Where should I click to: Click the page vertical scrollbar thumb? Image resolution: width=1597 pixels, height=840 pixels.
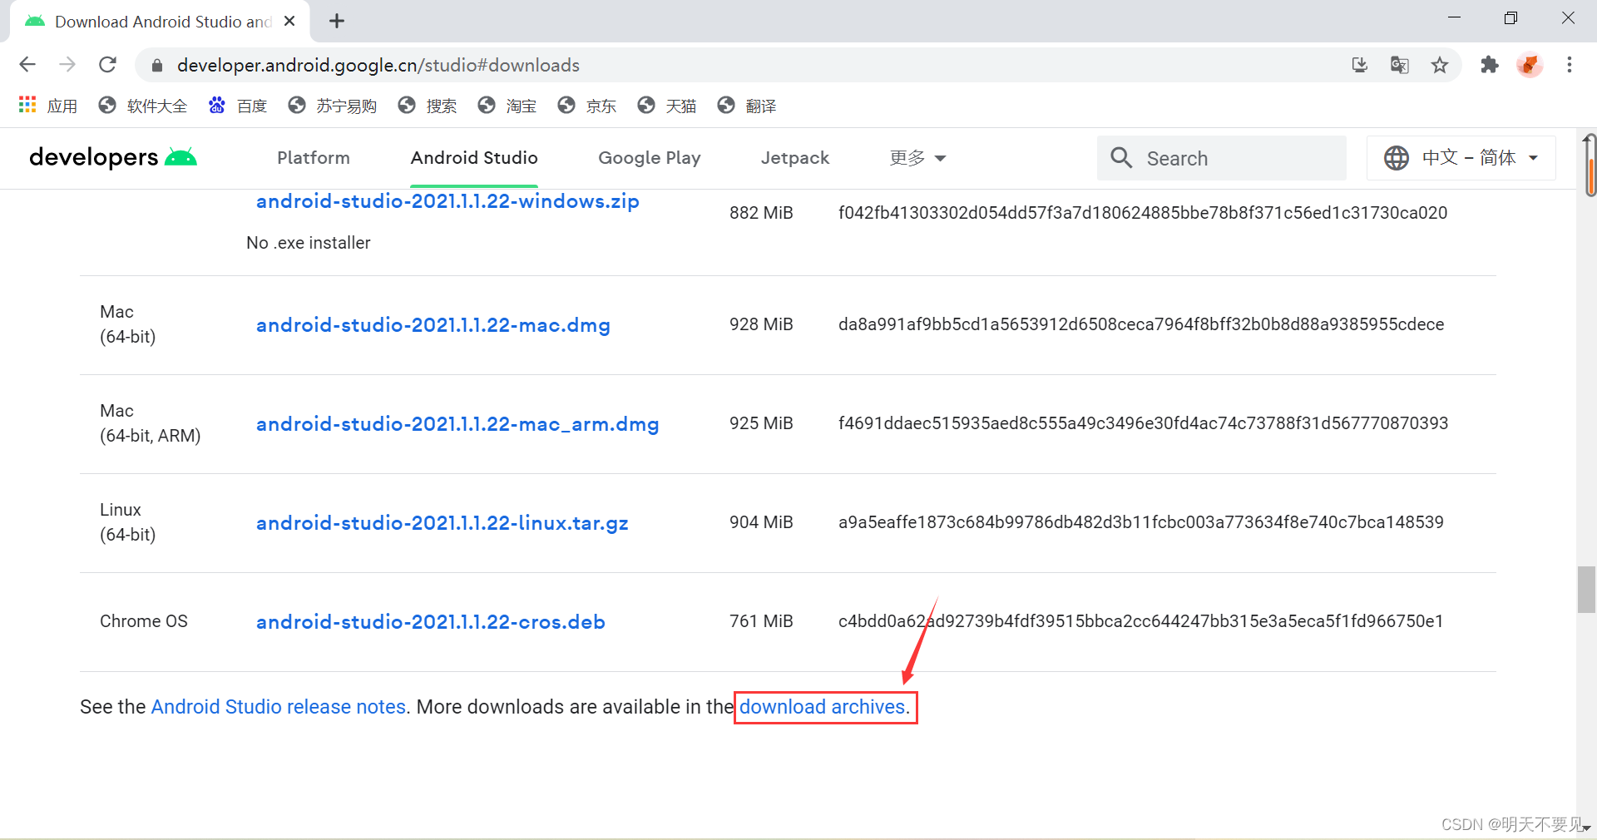coord(1586,589)
